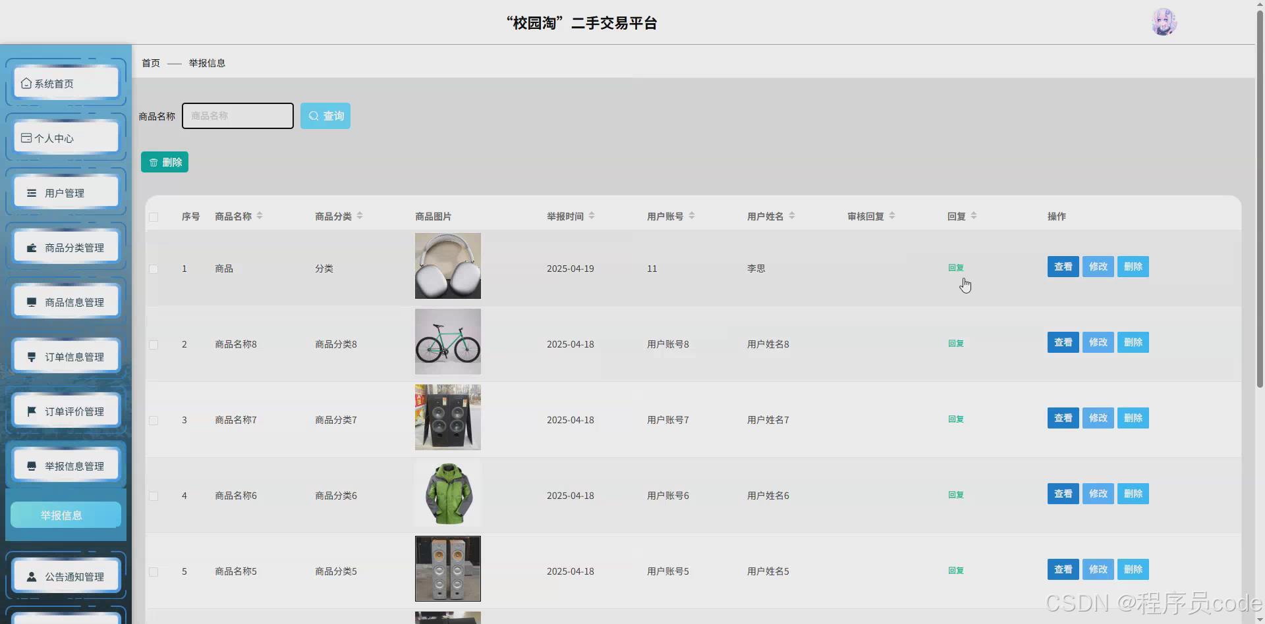The height and width of the screenshot is (624, 1265).
Task: Click the magnifier icon on 查询 button
Action: (x=314, y=115)
